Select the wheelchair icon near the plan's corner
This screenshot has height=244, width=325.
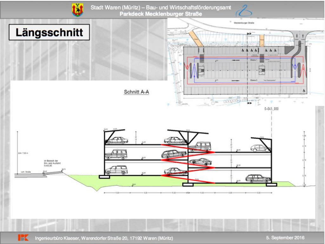(303, 90)
